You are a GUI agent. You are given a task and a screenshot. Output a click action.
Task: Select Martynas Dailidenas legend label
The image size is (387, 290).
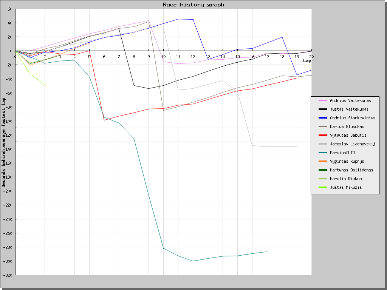351,170
